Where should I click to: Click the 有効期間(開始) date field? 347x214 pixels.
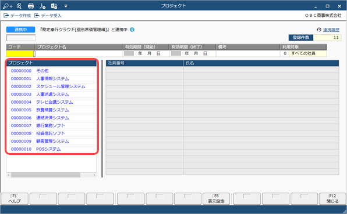(x=146, y=53)
